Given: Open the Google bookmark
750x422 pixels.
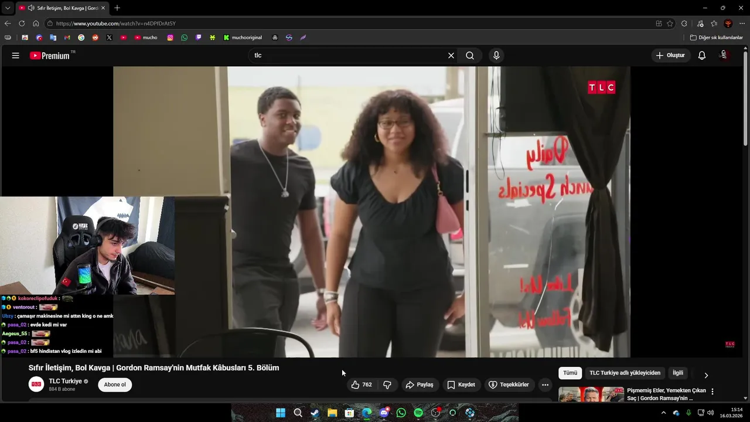Looking at the screenshot, I should pyautogui.click(x=81, y=38).
